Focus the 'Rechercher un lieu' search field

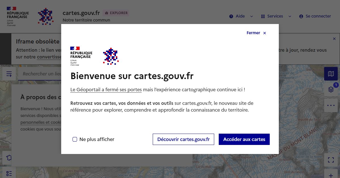tap(40, 74)
